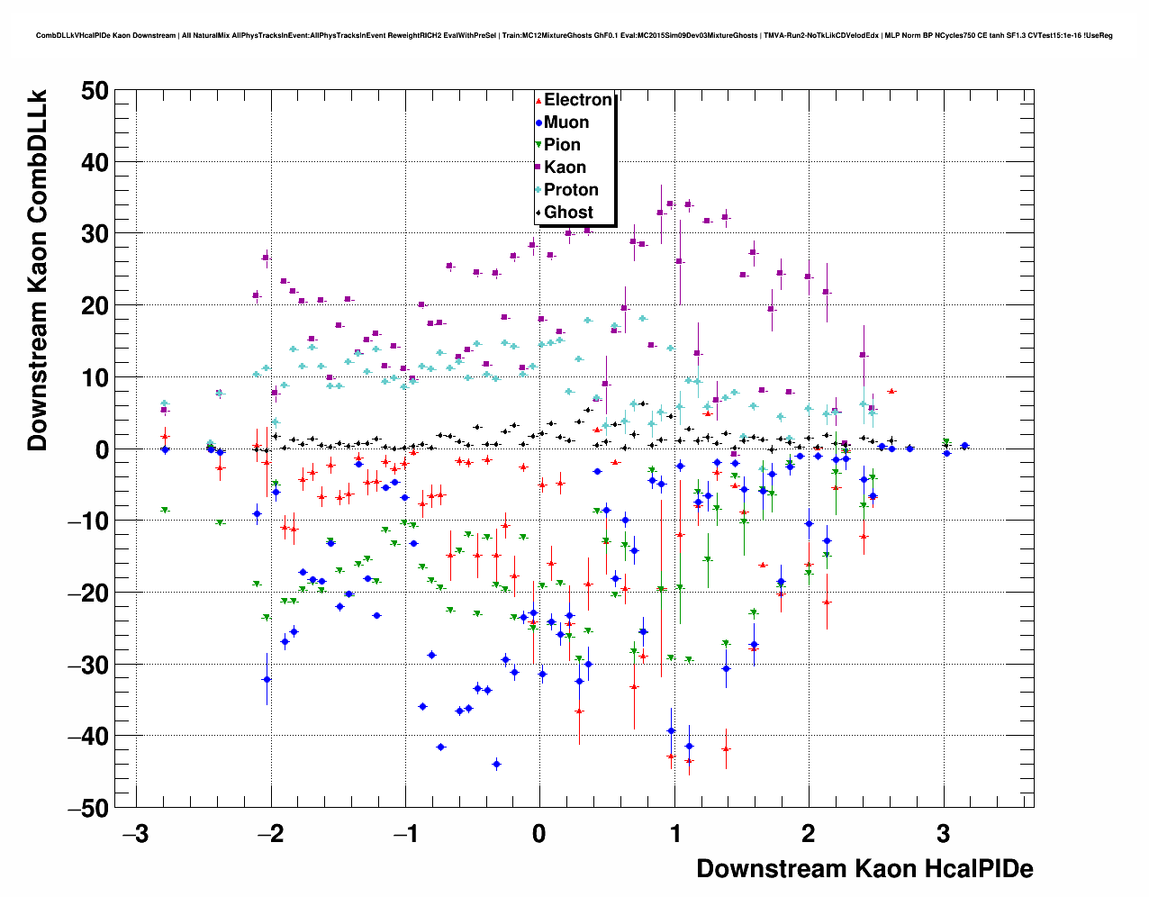
Task: Select the Ghost legend label text
Action: pos(568,213)
